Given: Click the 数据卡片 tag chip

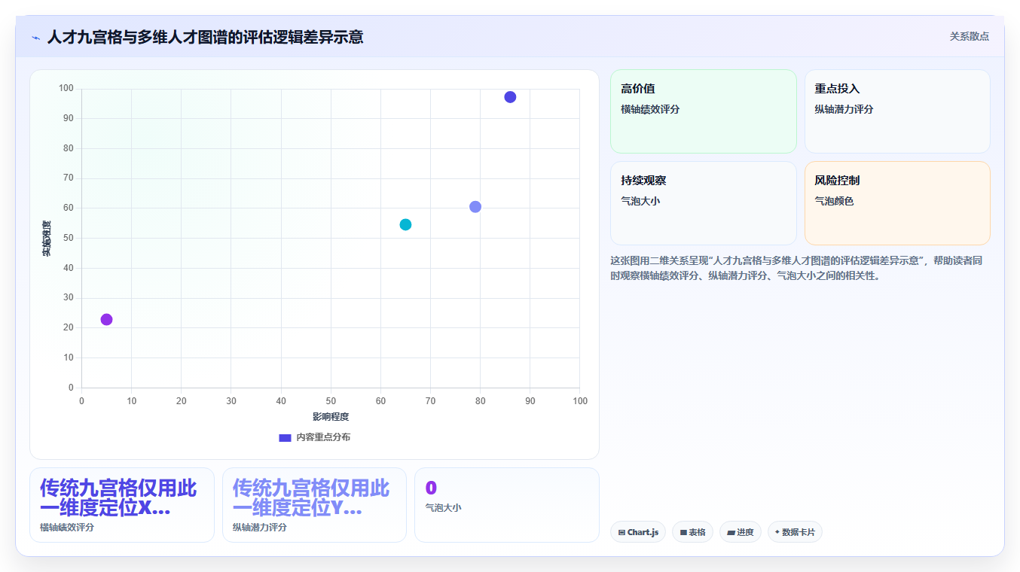Looking at the screenshot, I should [x=795, y=532].
